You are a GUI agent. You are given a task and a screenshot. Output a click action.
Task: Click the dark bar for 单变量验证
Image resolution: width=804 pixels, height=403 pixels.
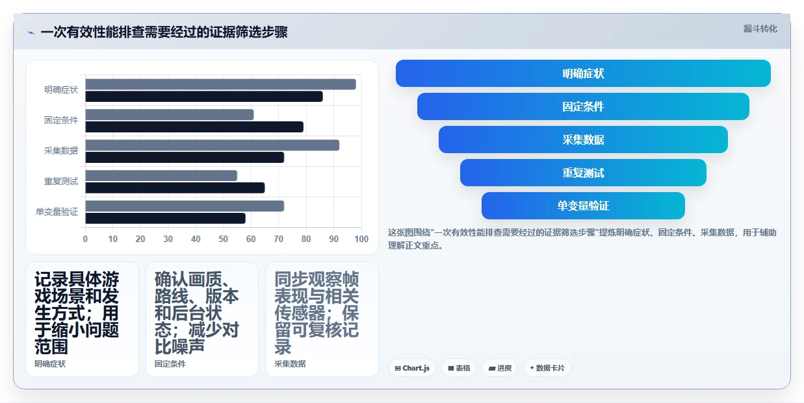pos(165,219)
